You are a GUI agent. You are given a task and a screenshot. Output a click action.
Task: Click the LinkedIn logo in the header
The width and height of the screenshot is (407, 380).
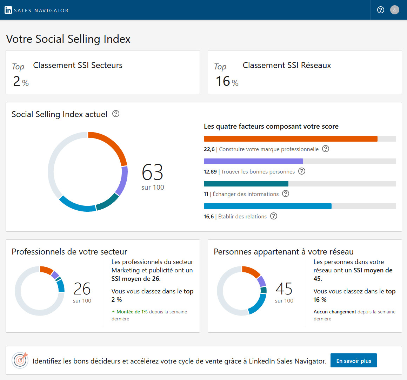tap(8, 10)
